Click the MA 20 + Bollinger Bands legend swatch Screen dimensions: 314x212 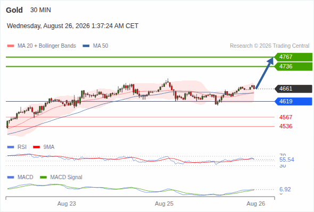pos(11,46)
